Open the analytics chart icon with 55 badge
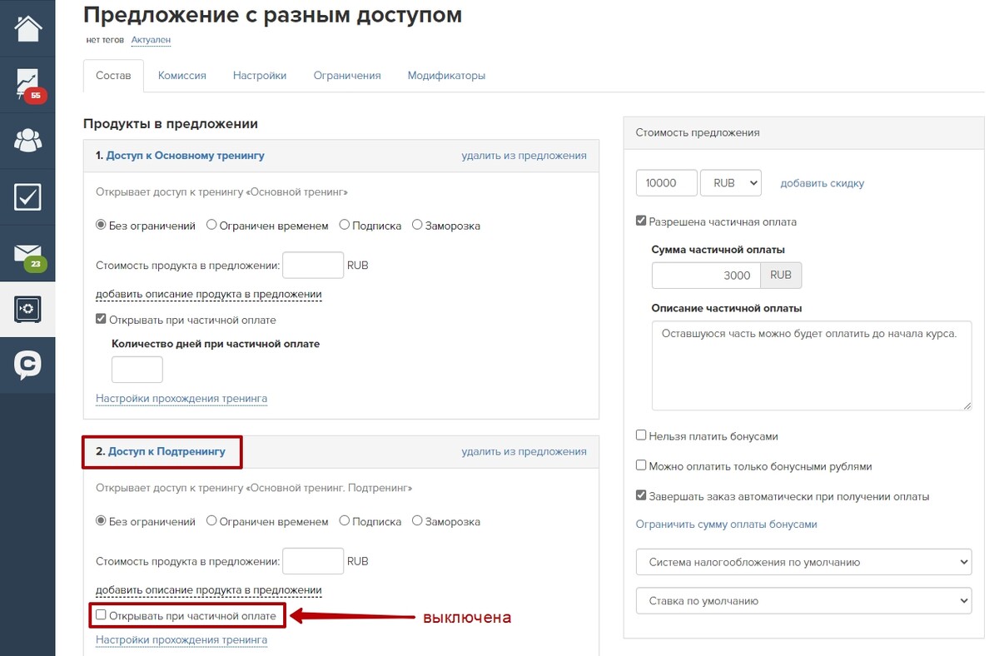This screenshot has height=656, width=999. [27, 84]
